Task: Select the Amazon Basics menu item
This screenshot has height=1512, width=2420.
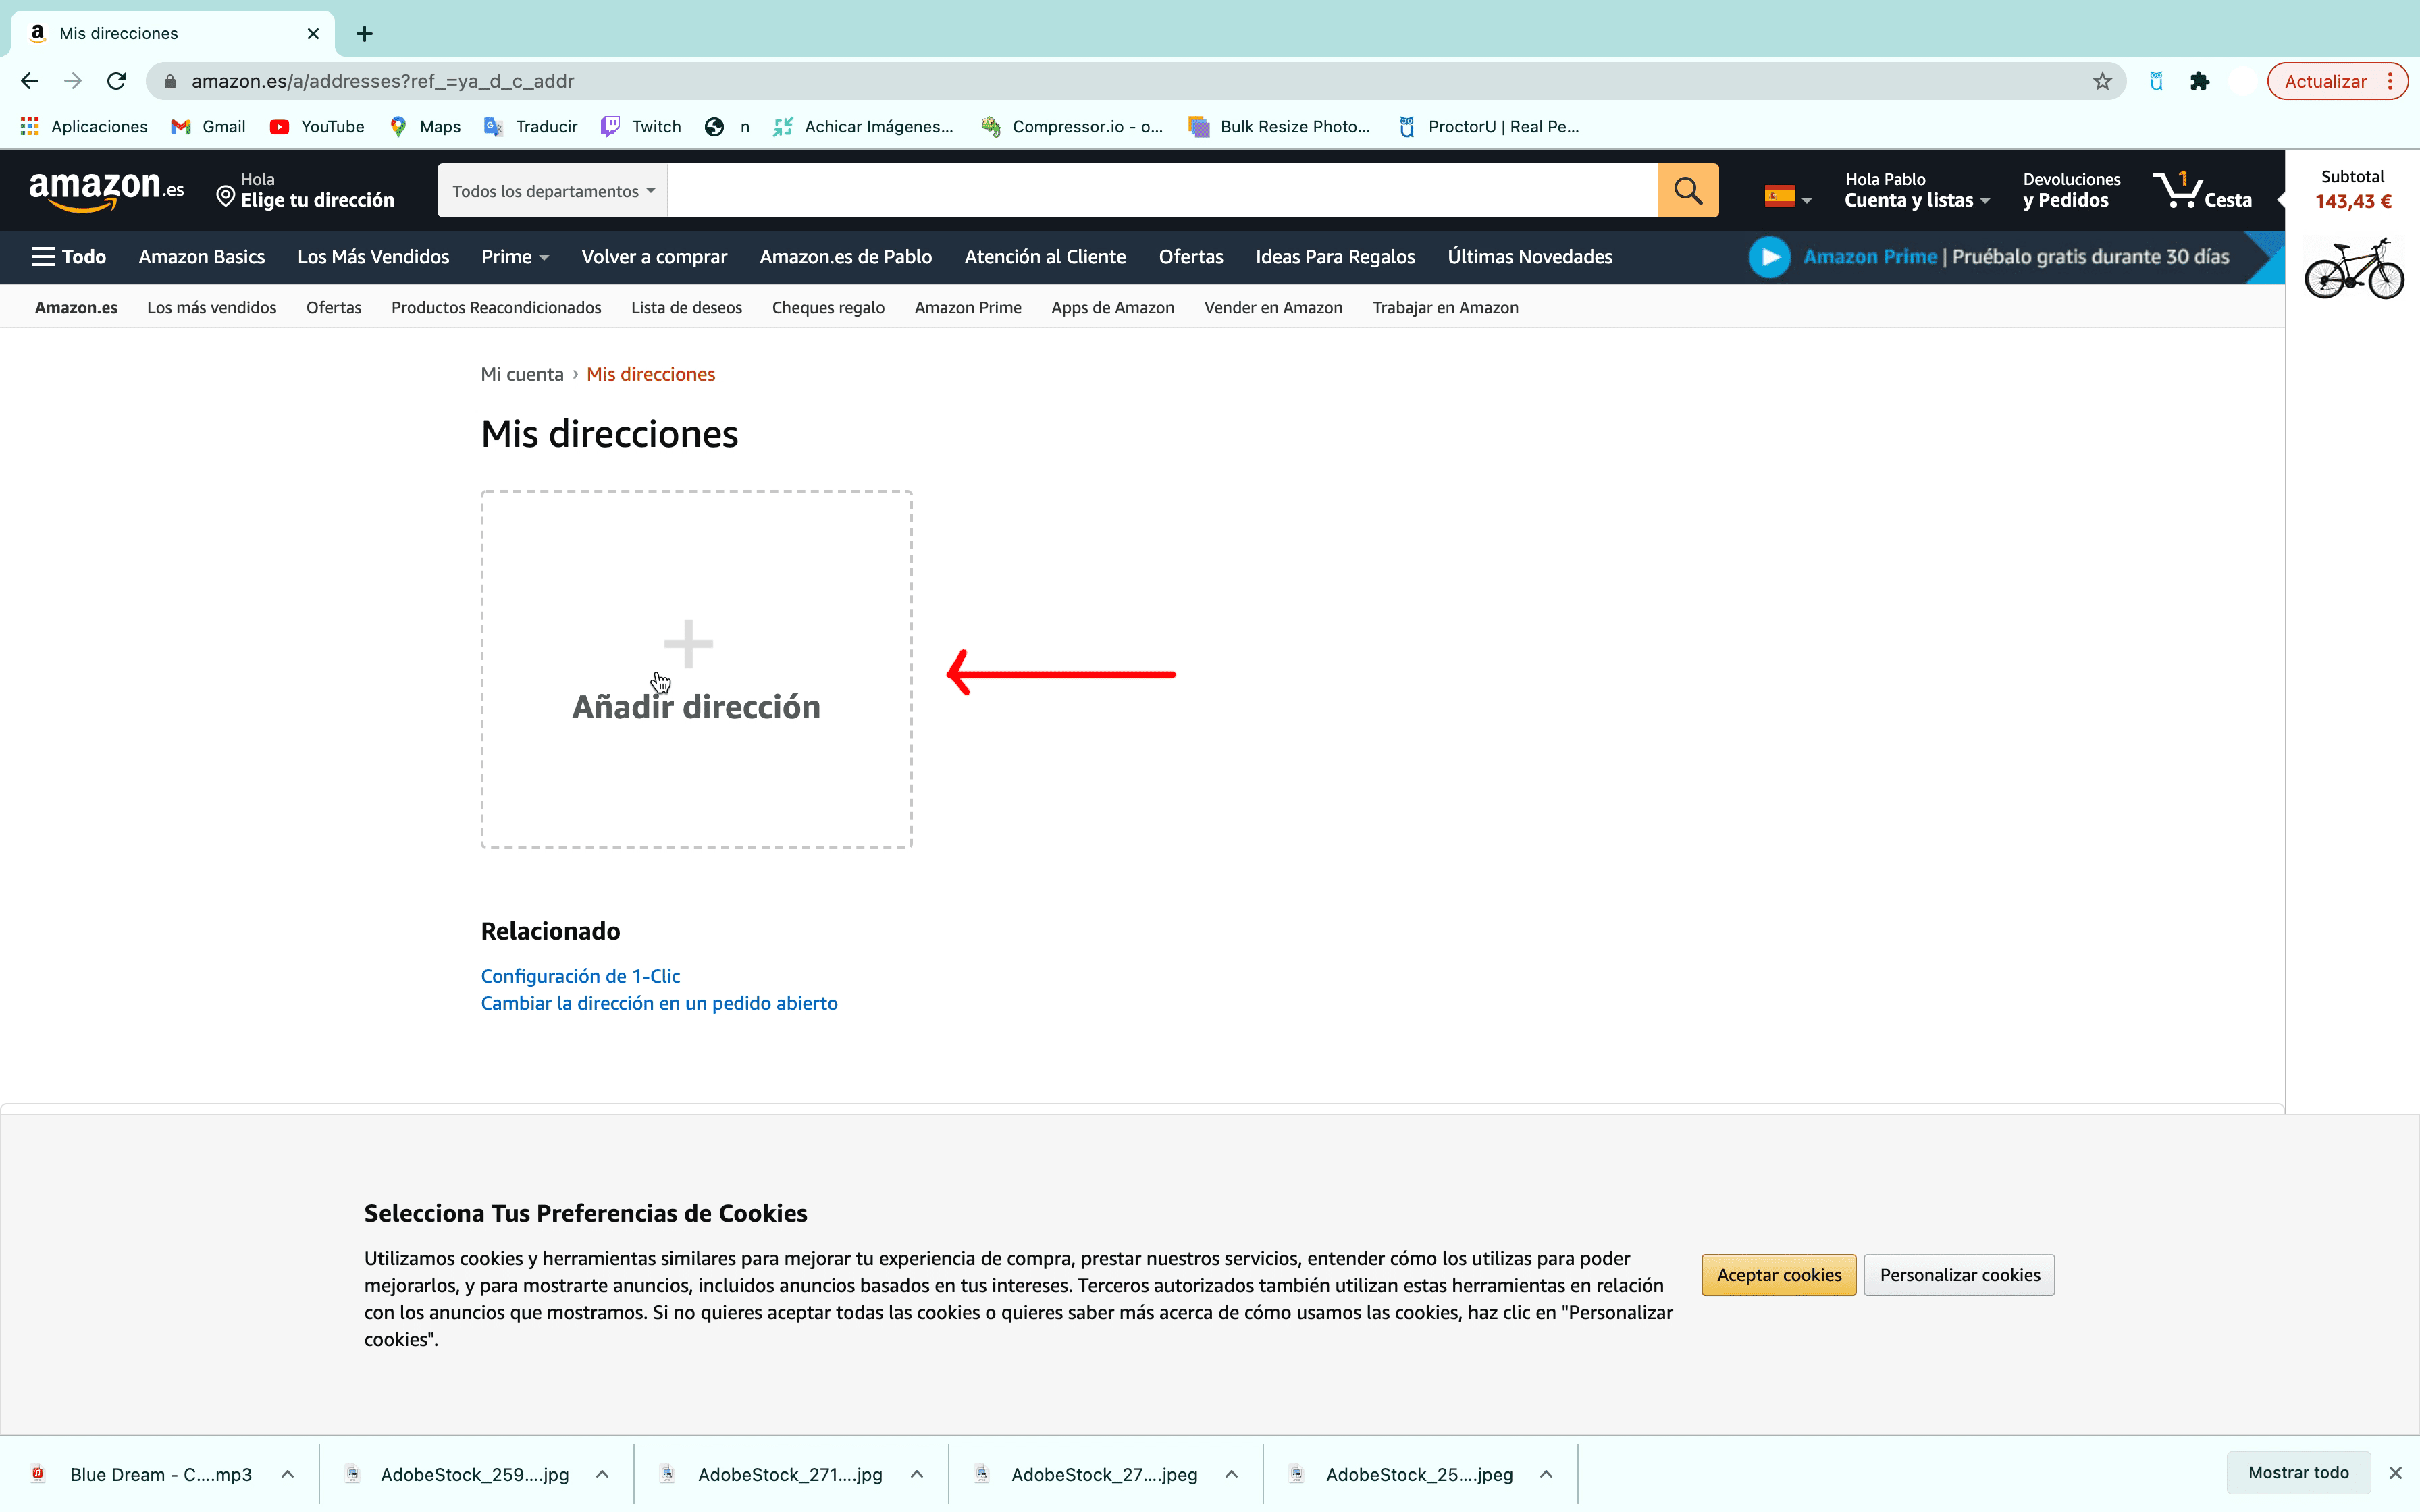Action: coord(202,256)
